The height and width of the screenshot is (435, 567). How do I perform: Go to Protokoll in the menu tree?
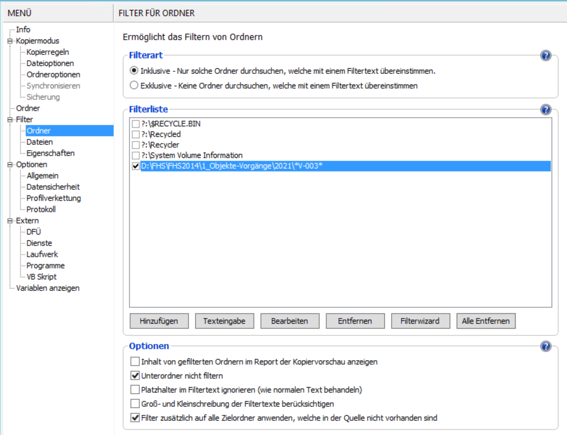pos(41,209)
